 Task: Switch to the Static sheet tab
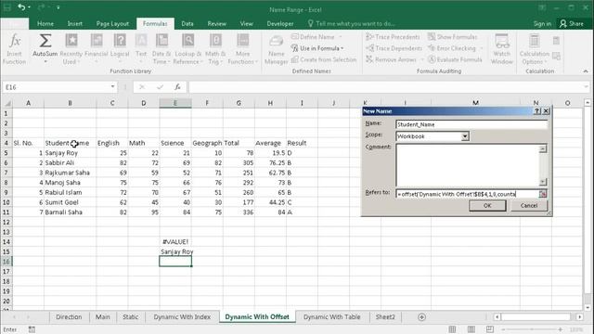click(130, 317)
